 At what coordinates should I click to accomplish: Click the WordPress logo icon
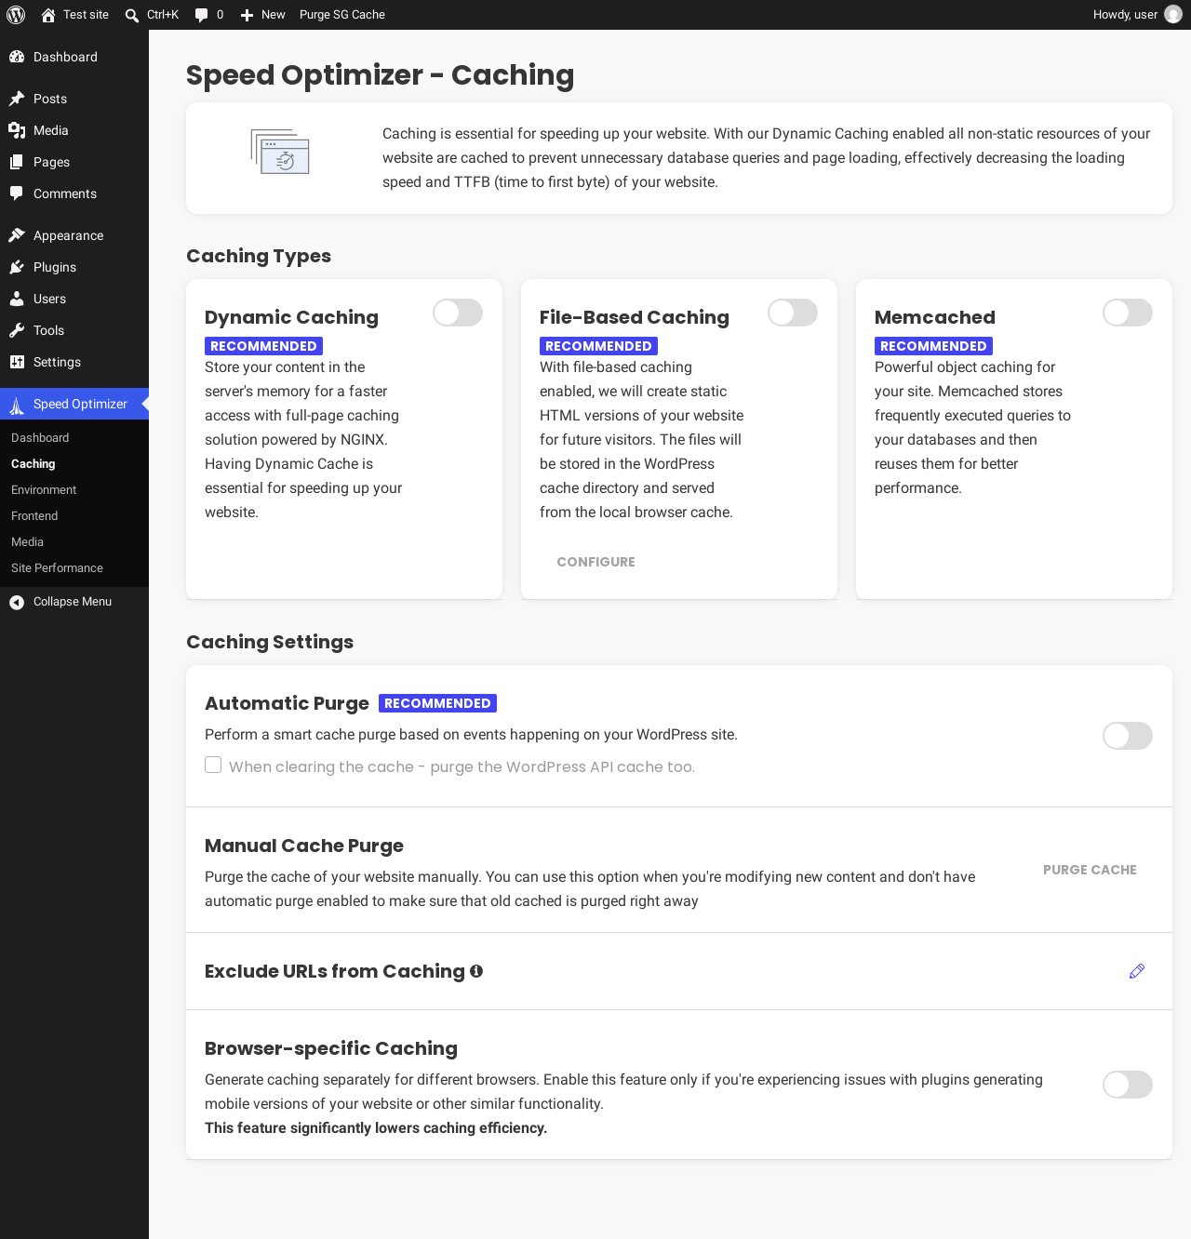[16, 15]
